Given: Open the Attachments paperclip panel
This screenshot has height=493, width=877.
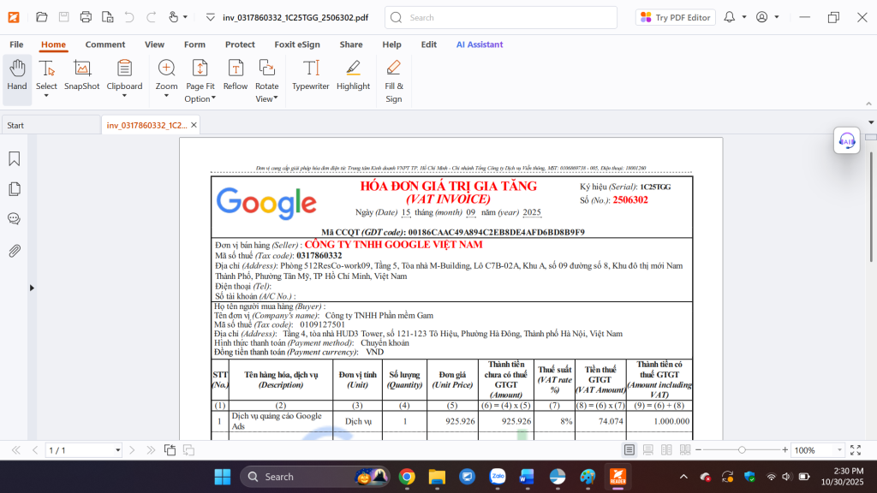Looking at the screenshot, I should point(15,251).
